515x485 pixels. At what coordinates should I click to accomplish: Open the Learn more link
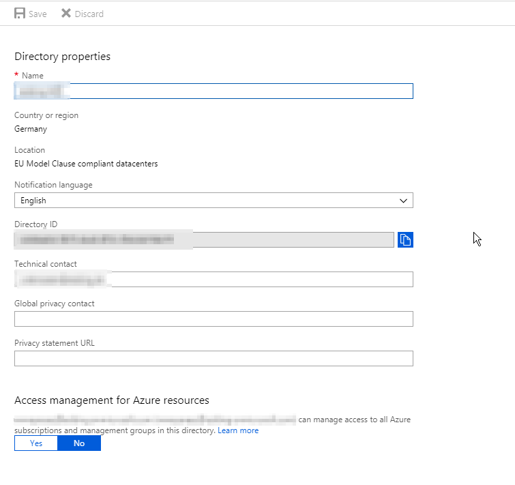click(238, 430)
